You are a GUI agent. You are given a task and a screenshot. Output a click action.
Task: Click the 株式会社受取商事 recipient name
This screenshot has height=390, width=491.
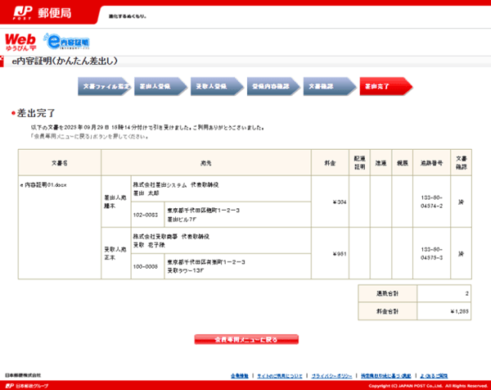click(155, 237)
